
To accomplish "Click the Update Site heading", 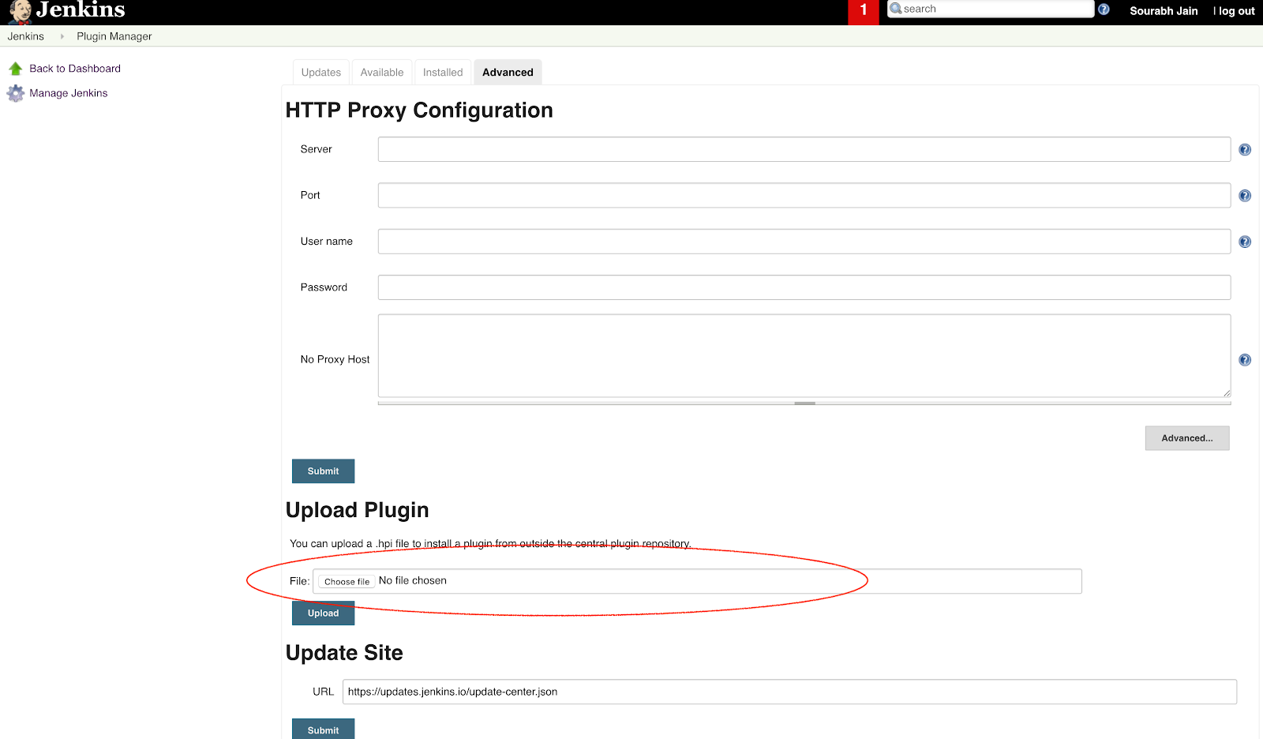I will click(x=344, y=653).
